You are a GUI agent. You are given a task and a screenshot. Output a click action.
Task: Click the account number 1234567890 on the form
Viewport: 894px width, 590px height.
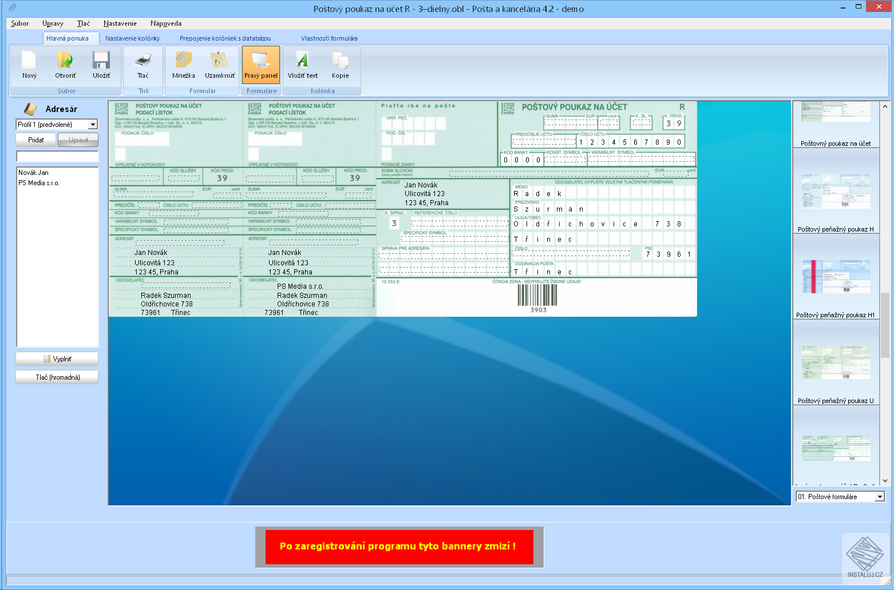tap(630, 142)
